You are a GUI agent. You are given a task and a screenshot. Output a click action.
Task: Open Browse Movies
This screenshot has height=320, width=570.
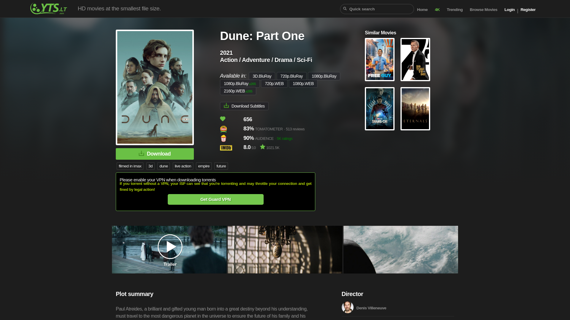tap(484, 10)
